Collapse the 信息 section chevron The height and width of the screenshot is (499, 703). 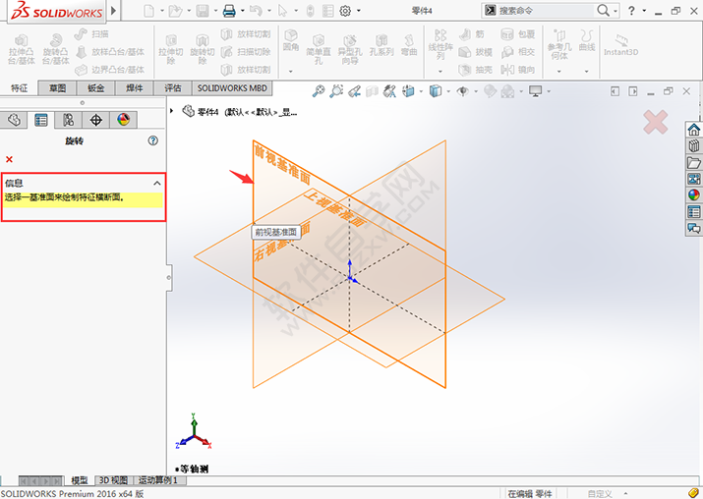[157, 184]
